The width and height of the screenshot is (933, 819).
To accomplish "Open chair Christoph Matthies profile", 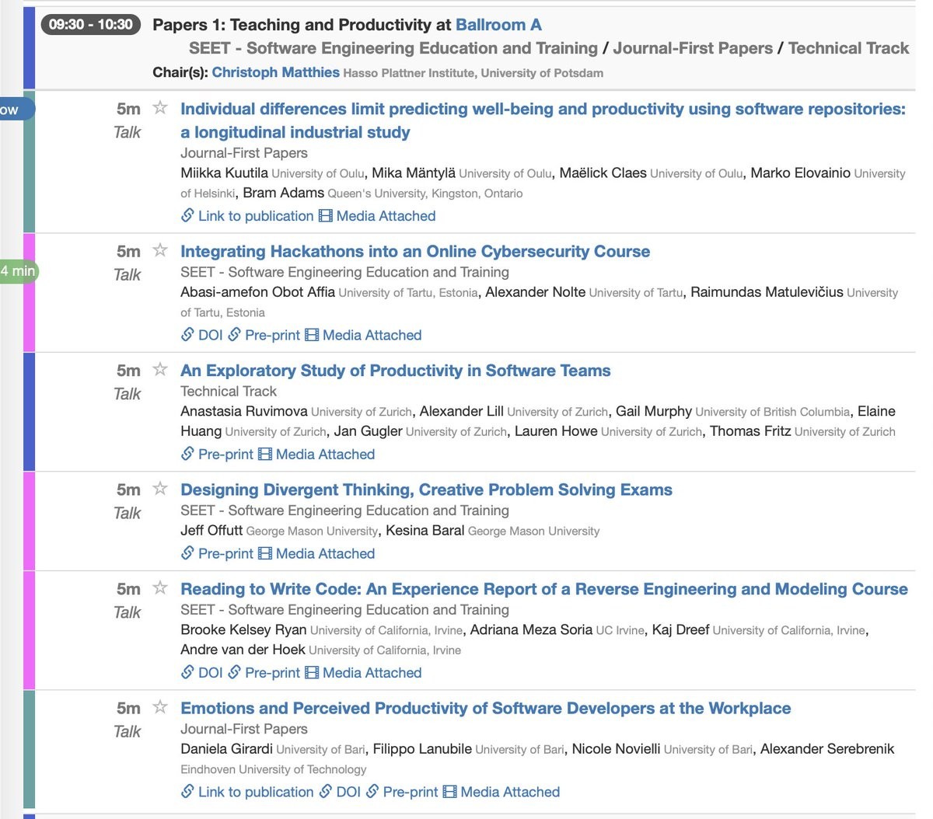I will pos(275,72).
